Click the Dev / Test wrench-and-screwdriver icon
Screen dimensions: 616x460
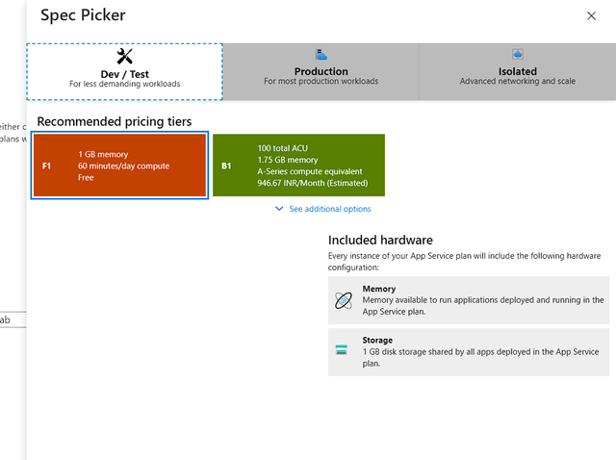tap(124, 56)
